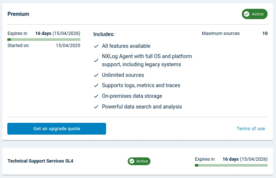Click the maximum sources value 10
Image resolution: width=276 pixels, height=178 pixels.
point(265,33)
